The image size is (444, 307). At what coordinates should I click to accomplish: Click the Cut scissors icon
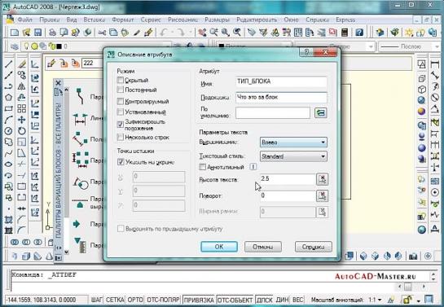tap(102, 33)
